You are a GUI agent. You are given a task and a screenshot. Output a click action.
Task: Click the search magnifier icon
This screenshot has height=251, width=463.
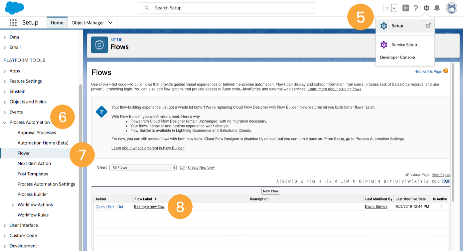147,8
